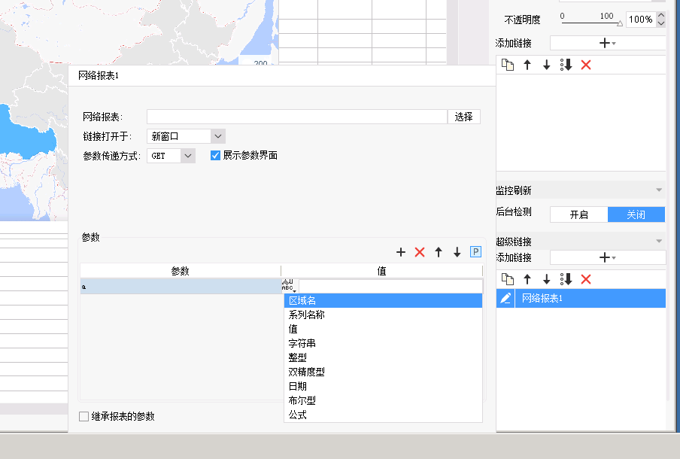The image size is (680, 459).
Task: Red delete X in upper link toolbar
Action: click(x=586, y=65)
